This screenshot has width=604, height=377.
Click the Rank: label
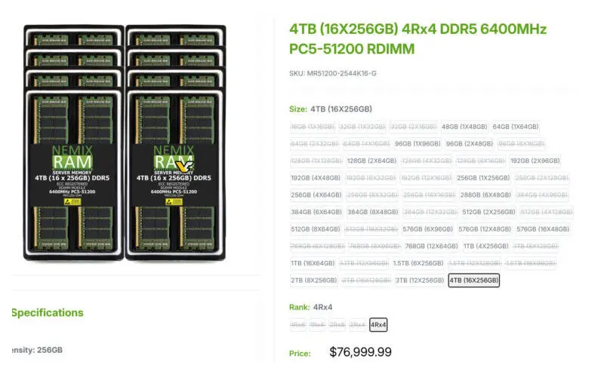pos(299,307)
